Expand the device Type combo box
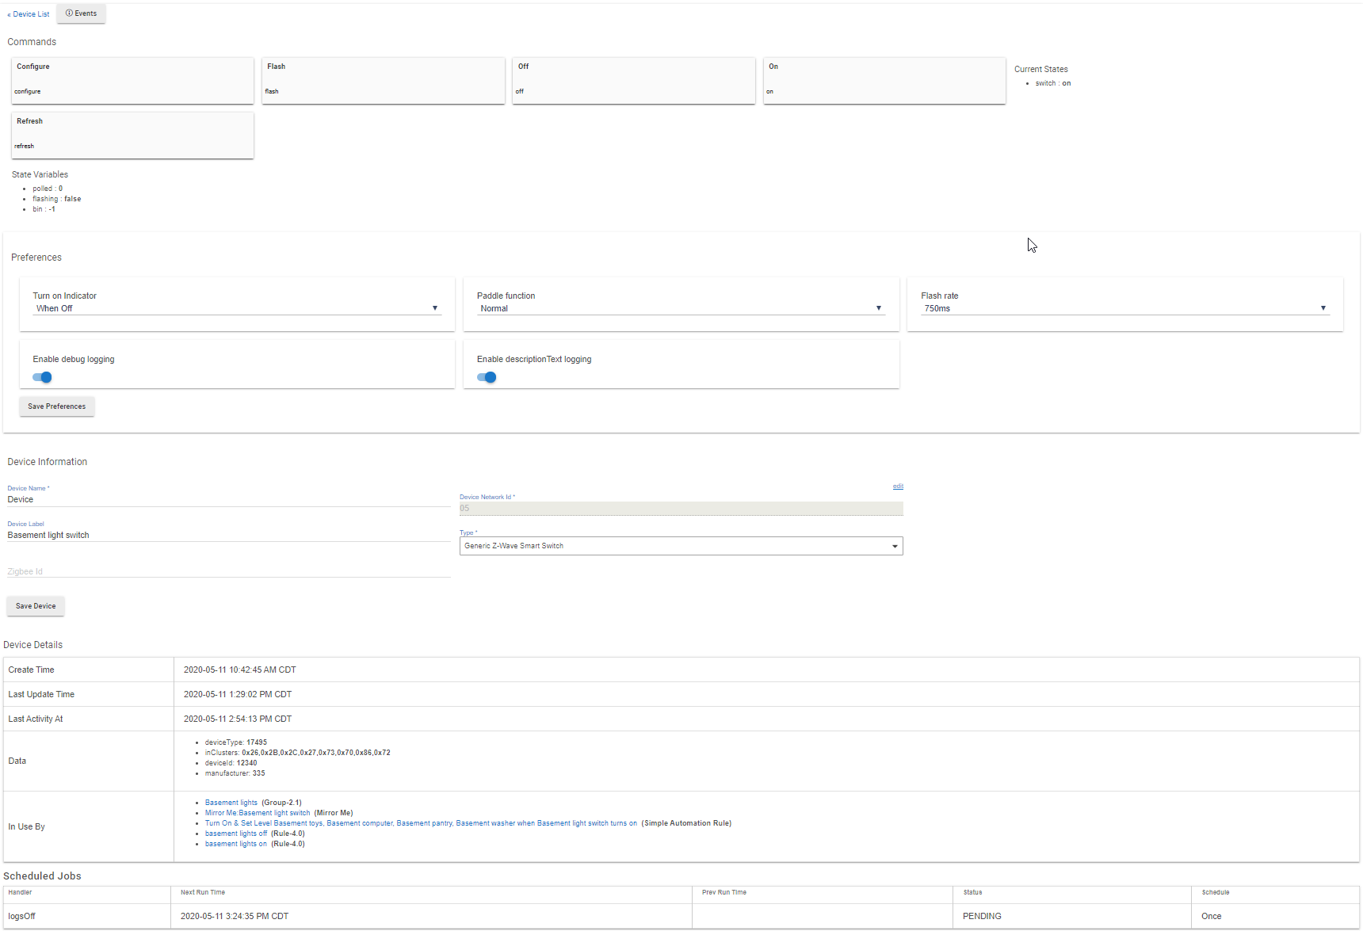 coord(681,546)
